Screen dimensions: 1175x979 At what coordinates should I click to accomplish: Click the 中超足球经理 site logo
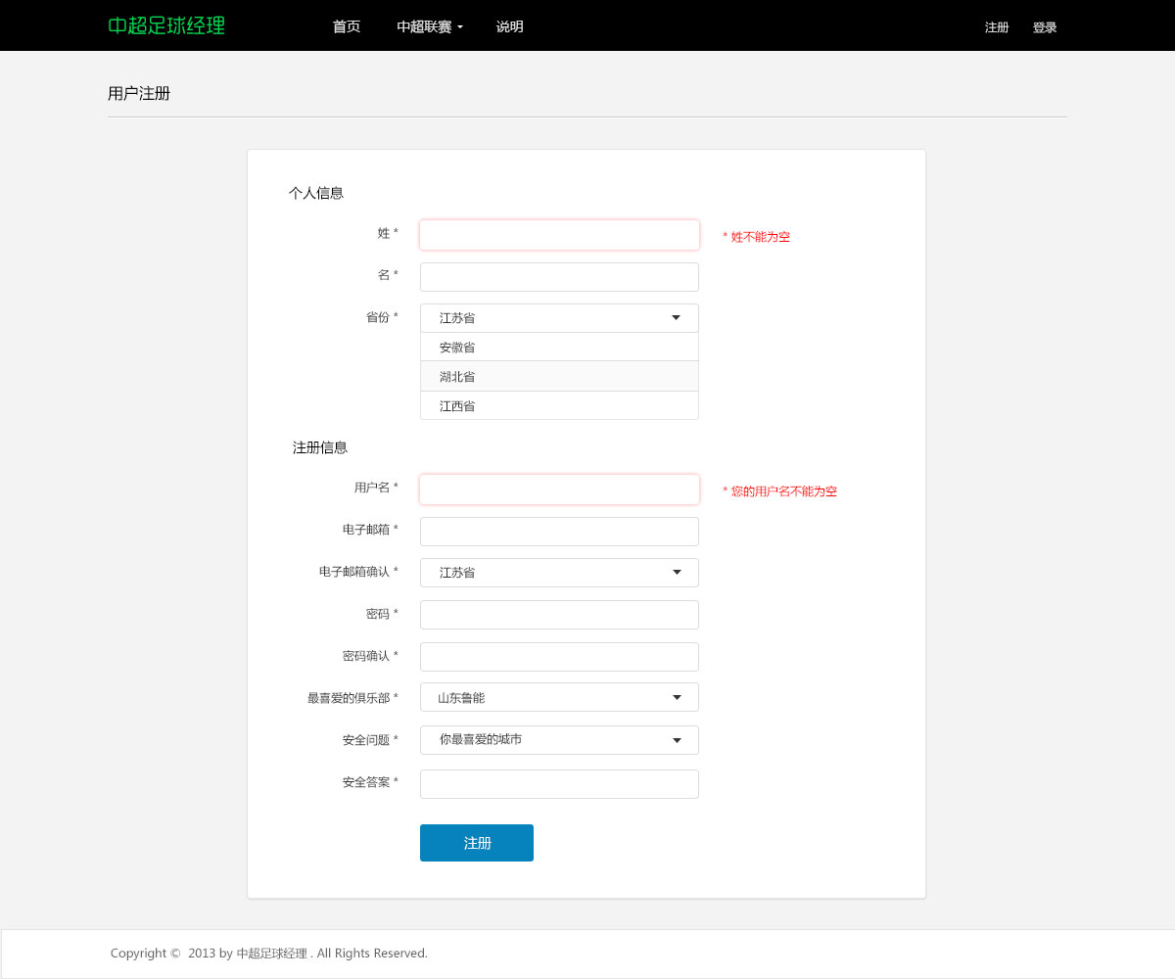tap(166, 26)
